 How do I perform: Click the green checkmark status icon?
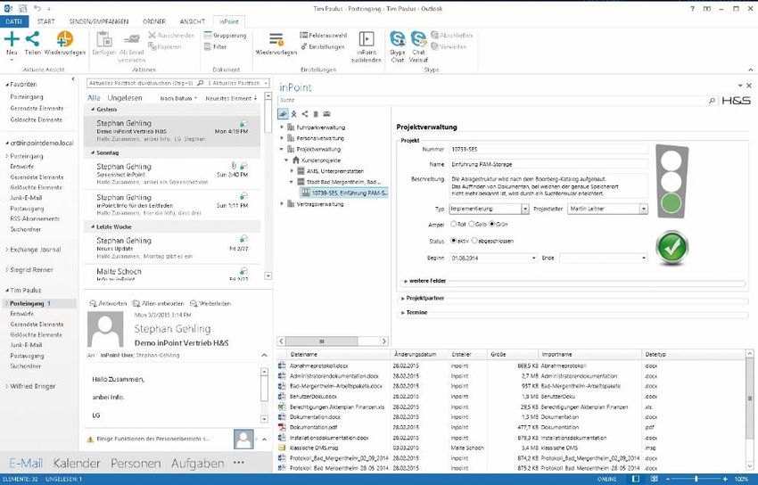point(672,247)
